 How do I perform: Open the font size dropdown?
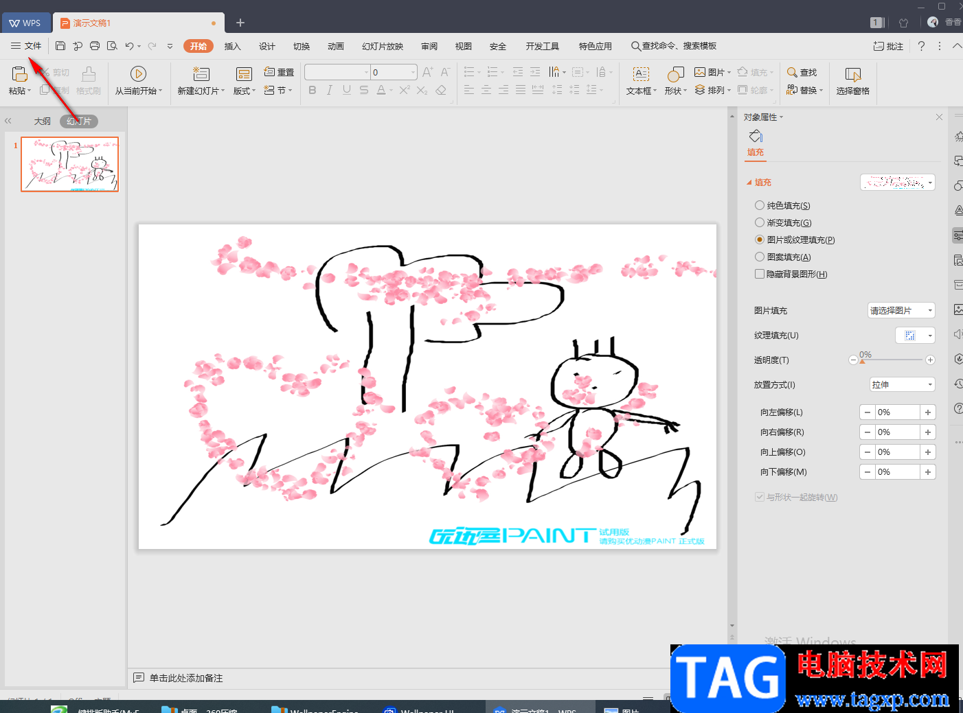(413, 72)
